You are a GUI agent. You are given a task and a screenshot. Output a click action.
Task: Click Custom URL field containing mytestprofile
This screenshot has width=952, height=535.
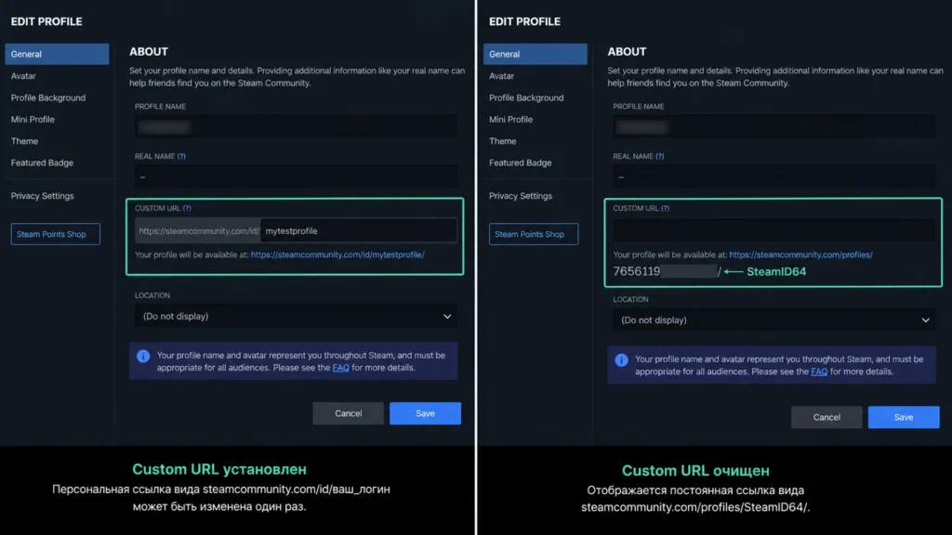pos(359,231)
